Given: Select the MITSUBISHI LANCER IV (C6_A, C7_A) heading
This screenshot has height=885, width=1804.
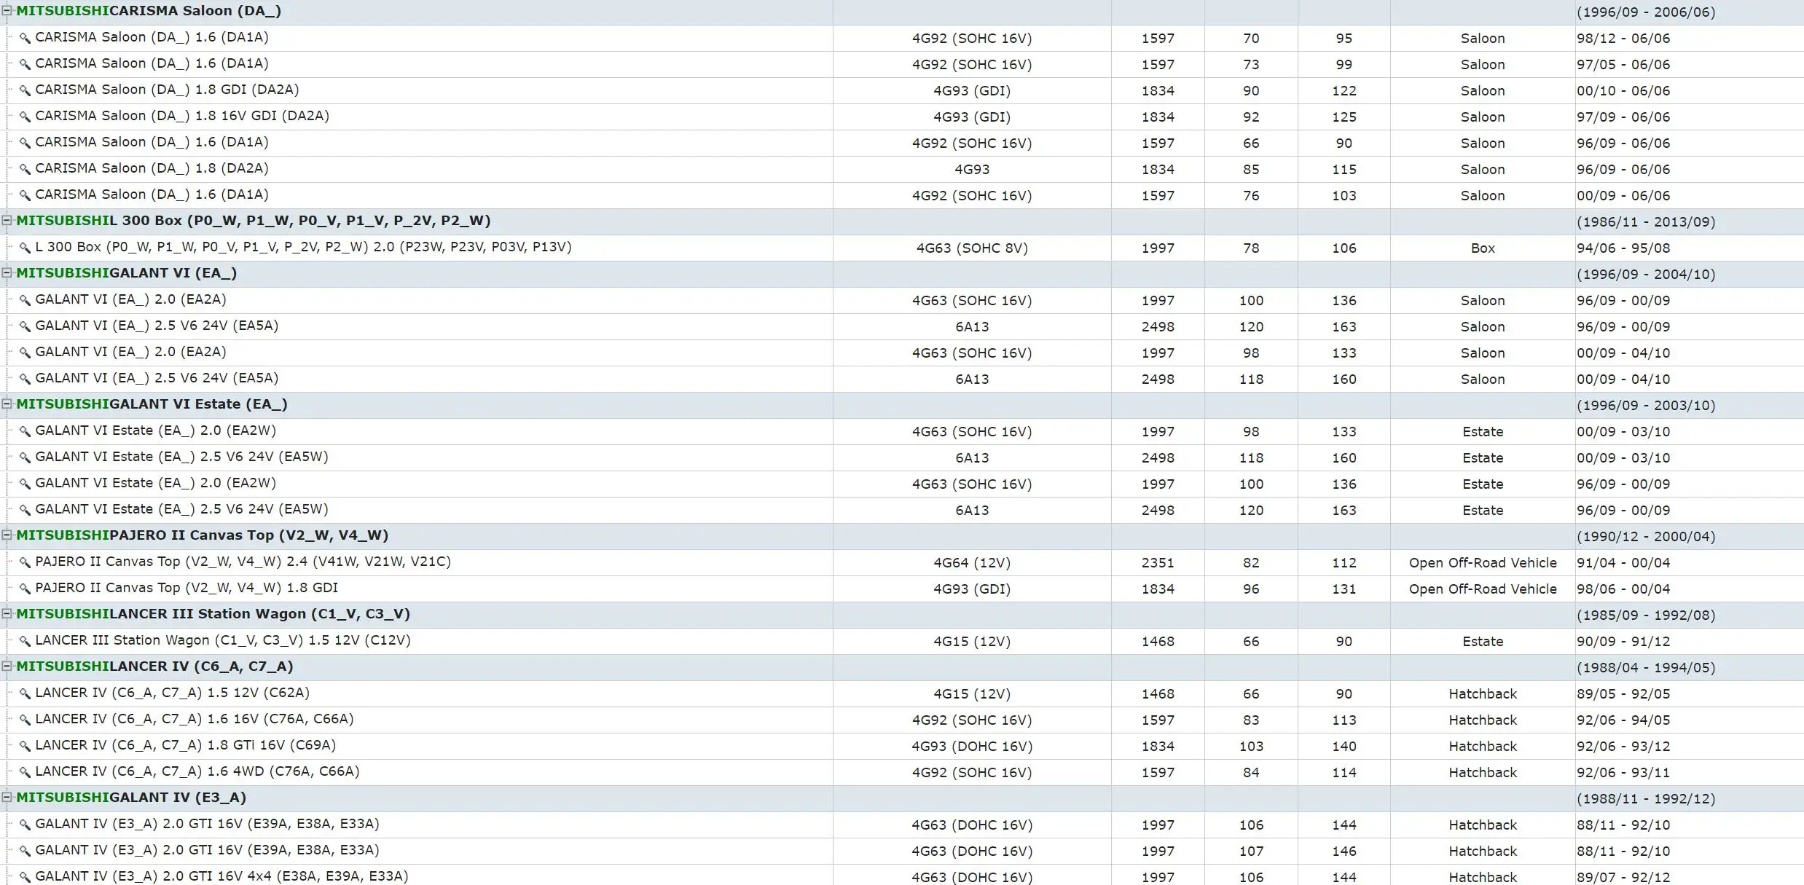Looking at the screenshot, I should tap(154, 666).
